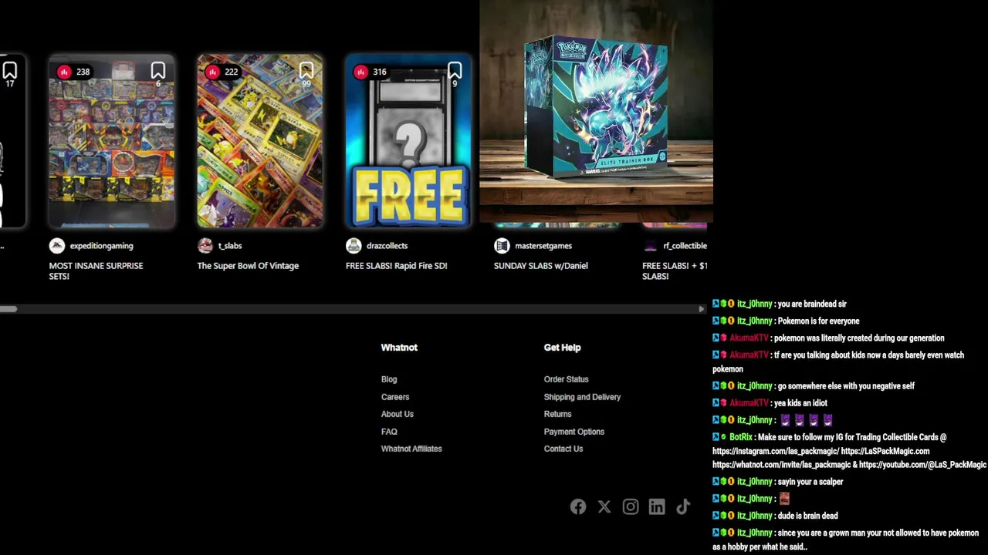Click chat message 'yea kids an idiot'
The image size is (988, 555).
pyautogui.click(x=800, y=402)
